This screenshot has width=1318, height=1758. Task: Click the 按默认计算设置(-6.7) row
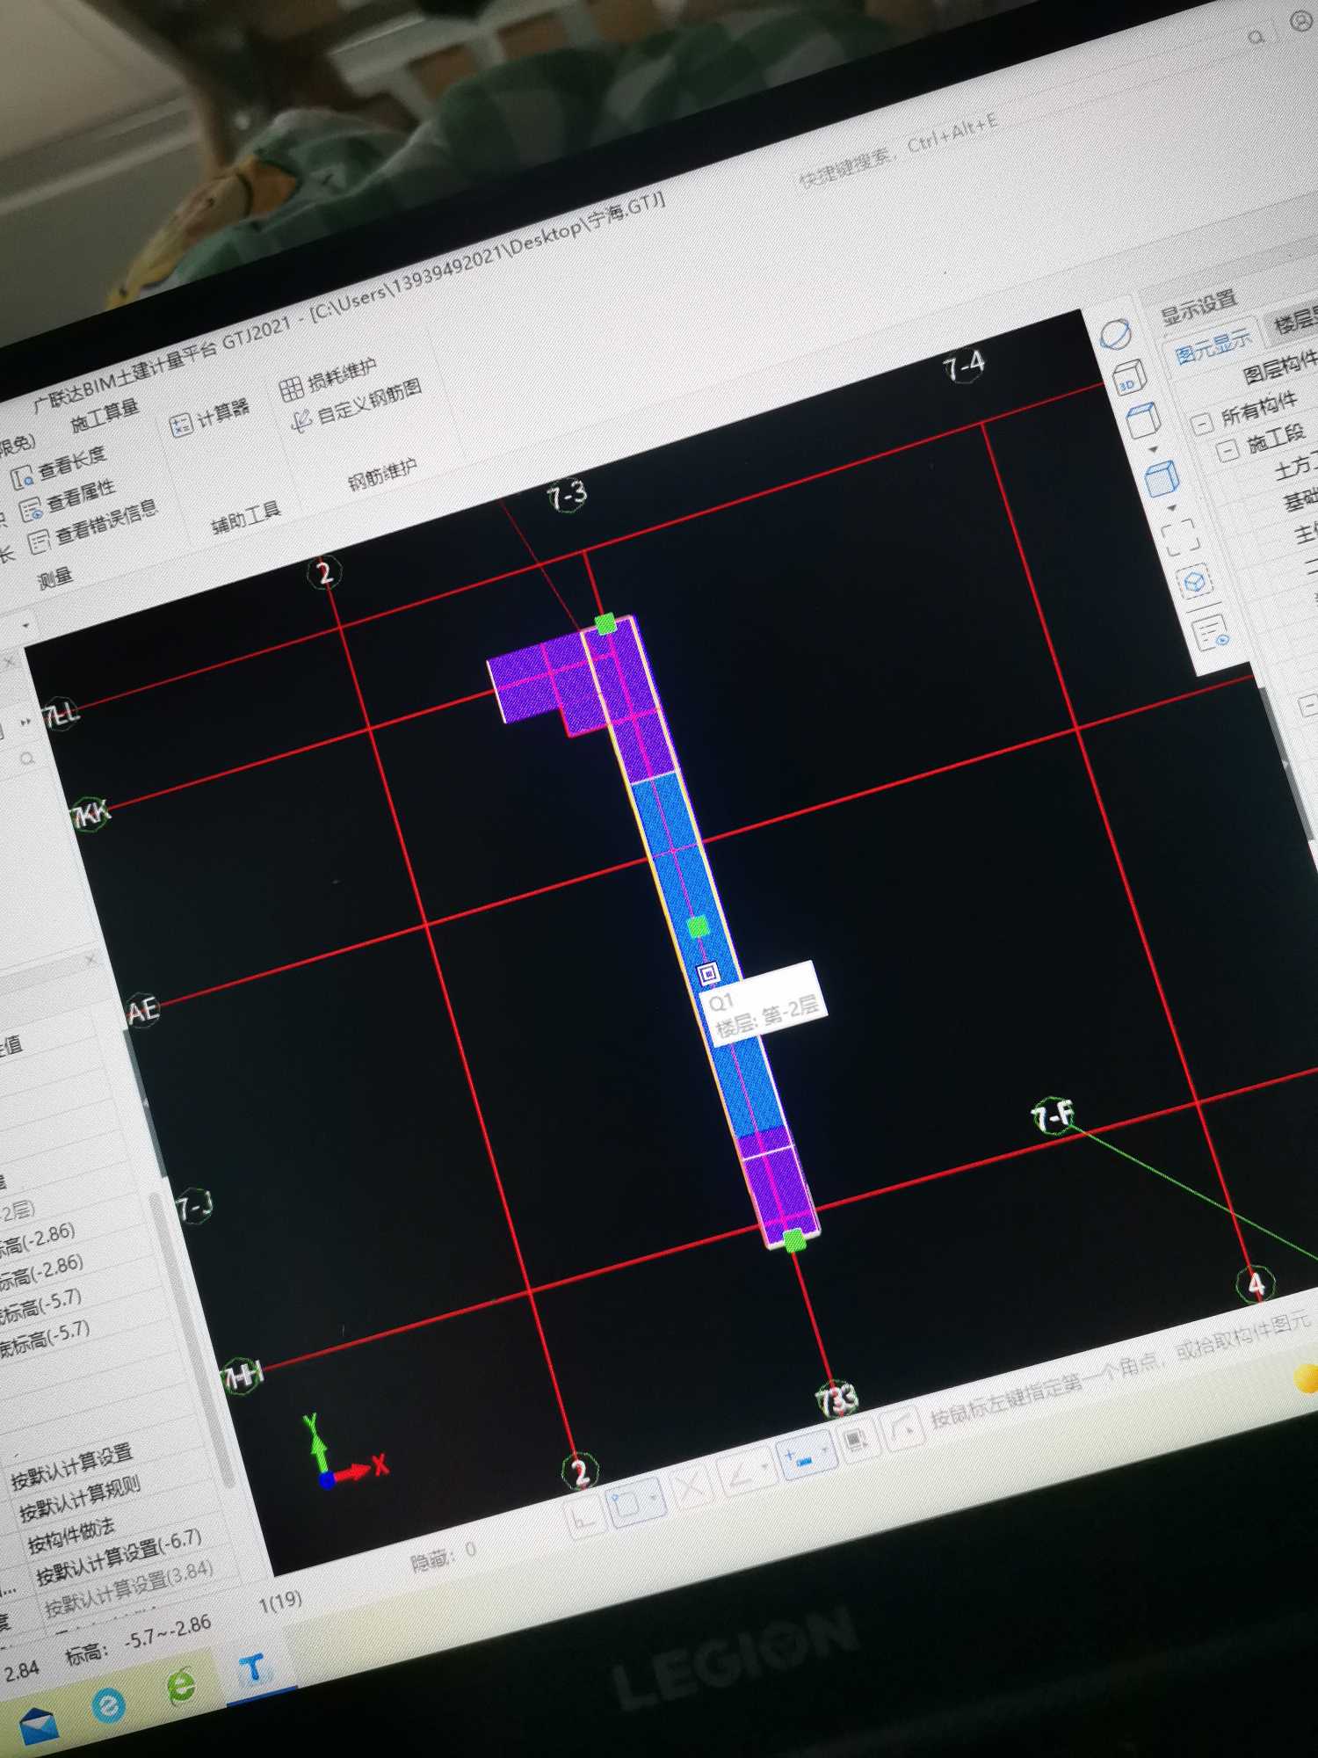tap(120, 1557)
